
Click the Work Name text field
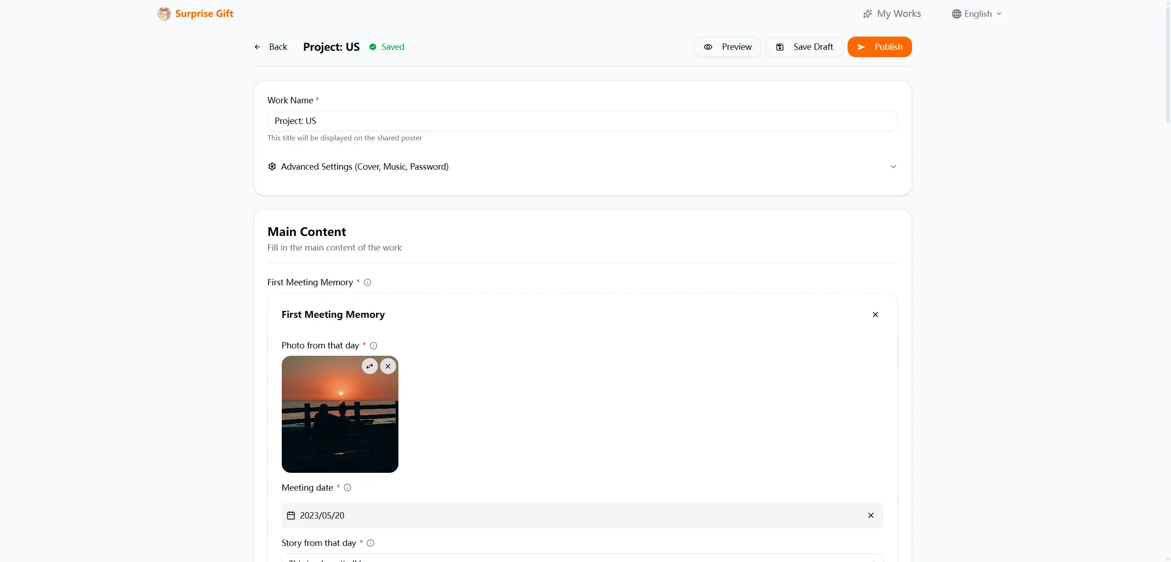pyautogui.click(x=582, y=121)
